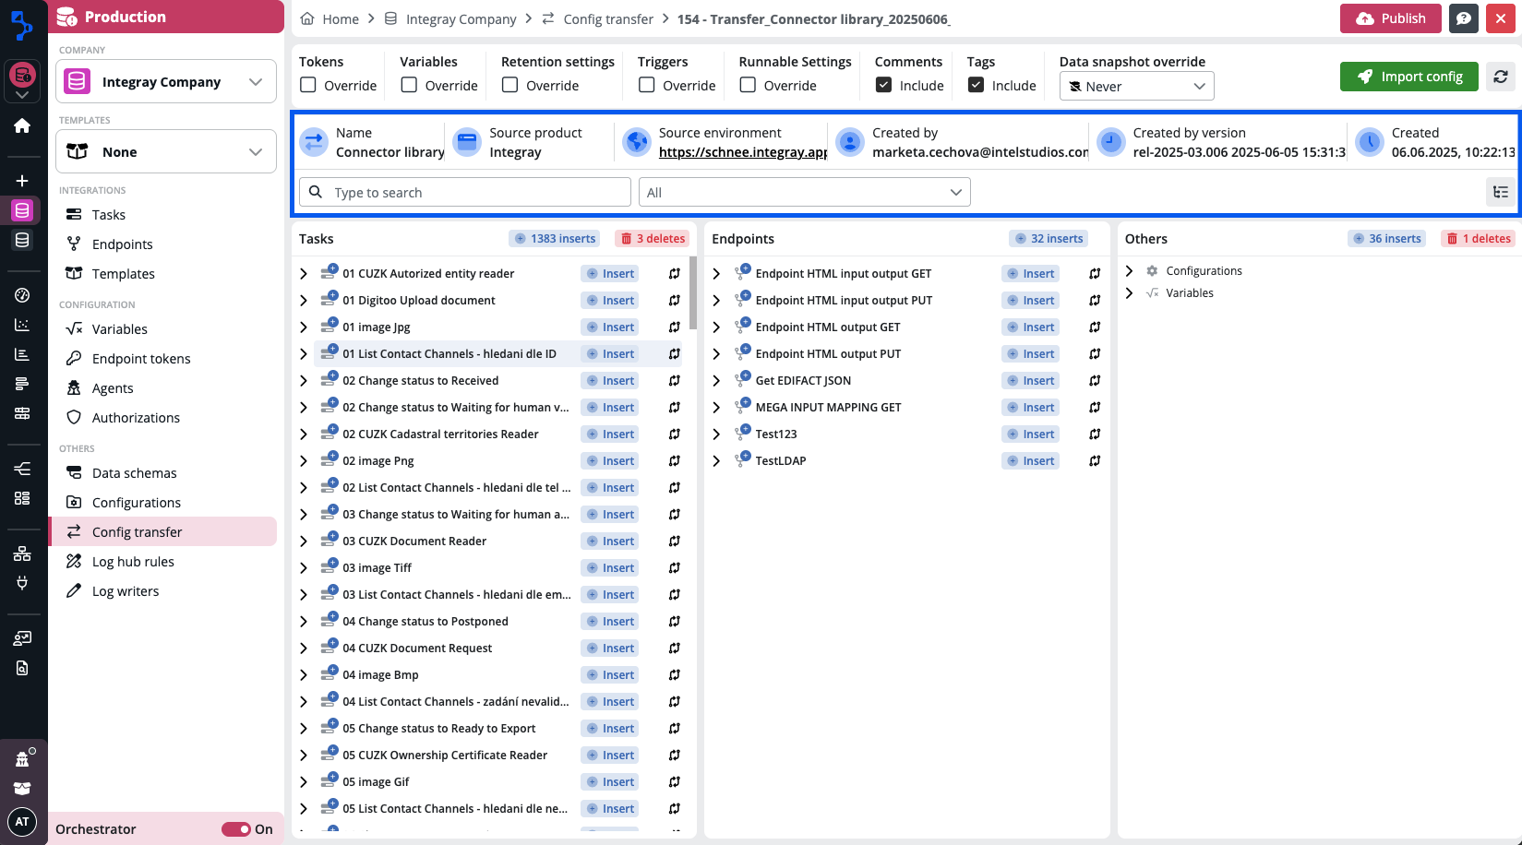
Task: Open the schnee.integray source environment link
Action: (x=742, y=152)
